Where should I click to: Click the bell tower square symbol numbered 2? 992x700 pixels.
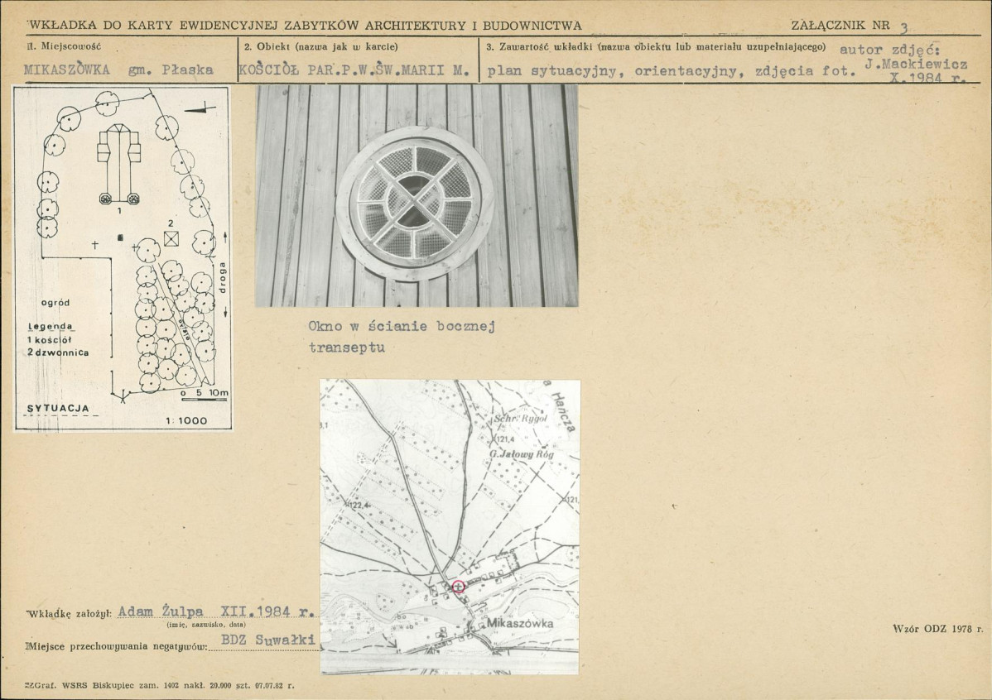click(171, 238)
